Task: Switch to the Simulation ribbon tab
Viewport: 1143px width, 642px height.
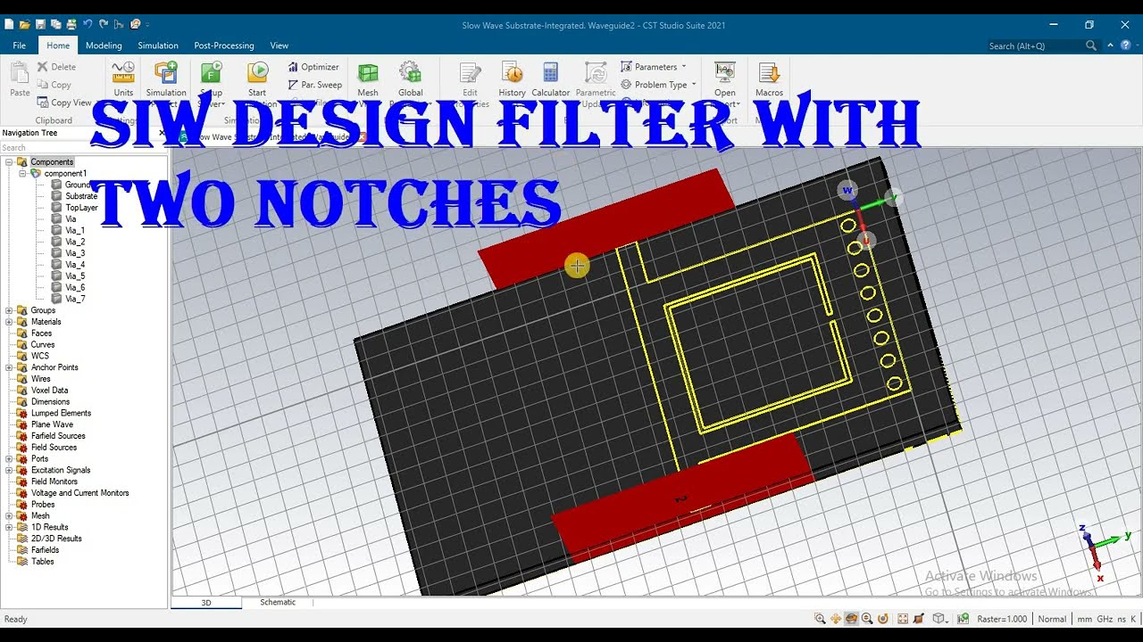Action: 158,45
